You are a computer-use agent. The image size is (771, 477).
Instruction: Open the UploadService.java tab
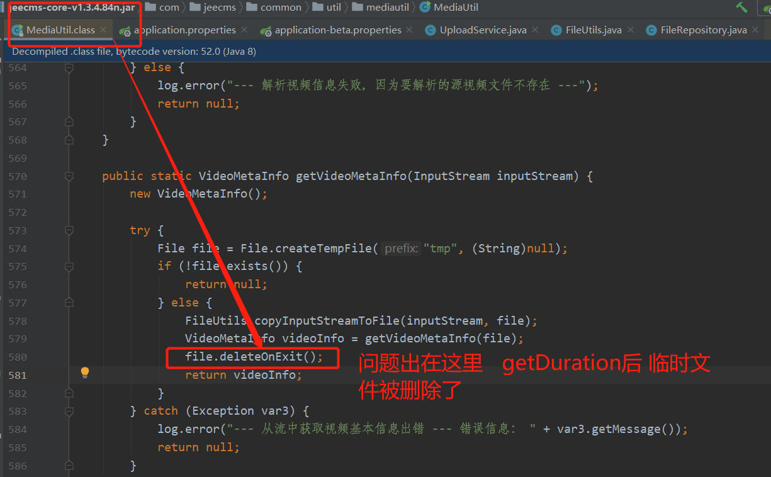(482, 30)
